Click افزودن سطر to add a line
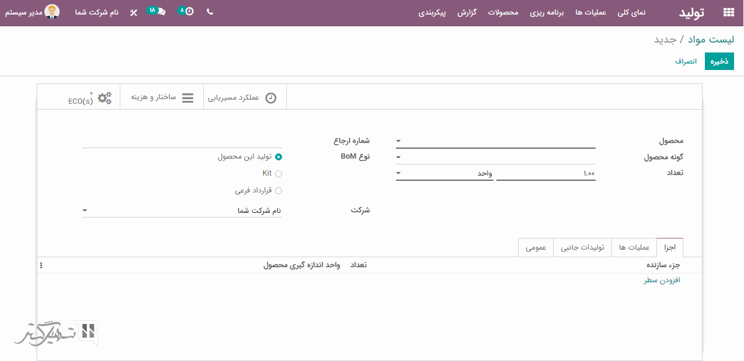 coord(662,281)
